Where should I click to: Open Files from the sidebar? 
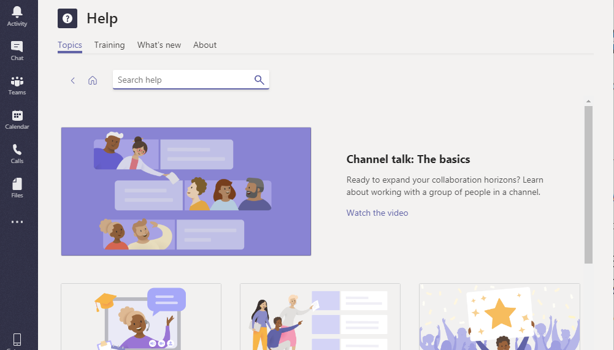pyautogui.click(x=17, y=188)
